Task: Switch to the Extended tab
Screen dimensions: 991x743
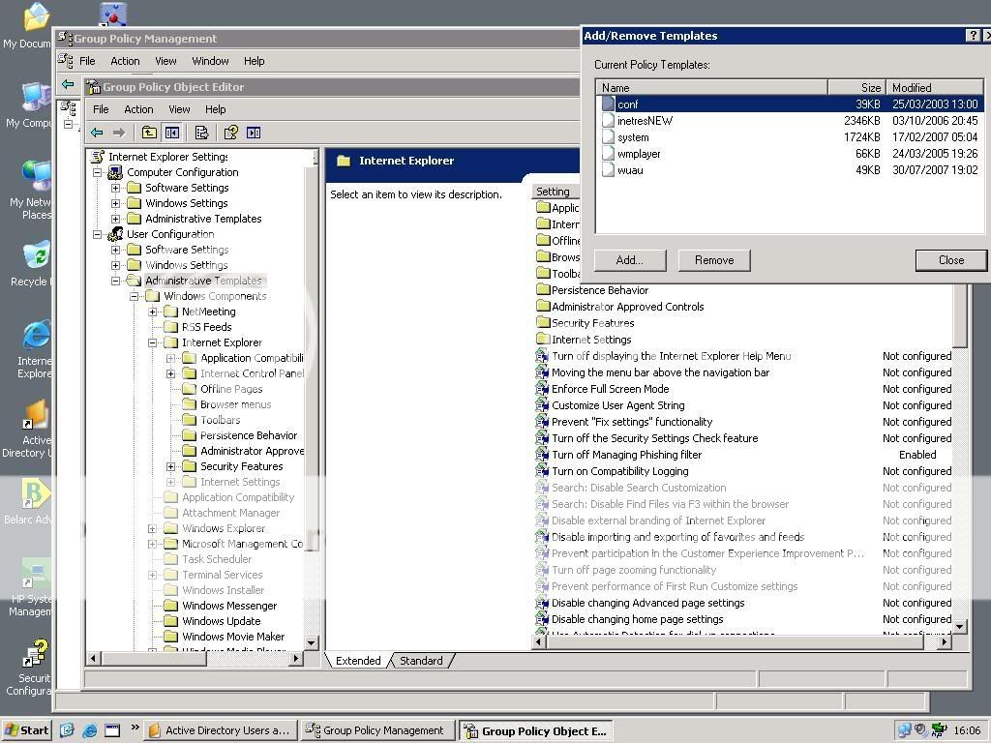Action: [358, 660]
